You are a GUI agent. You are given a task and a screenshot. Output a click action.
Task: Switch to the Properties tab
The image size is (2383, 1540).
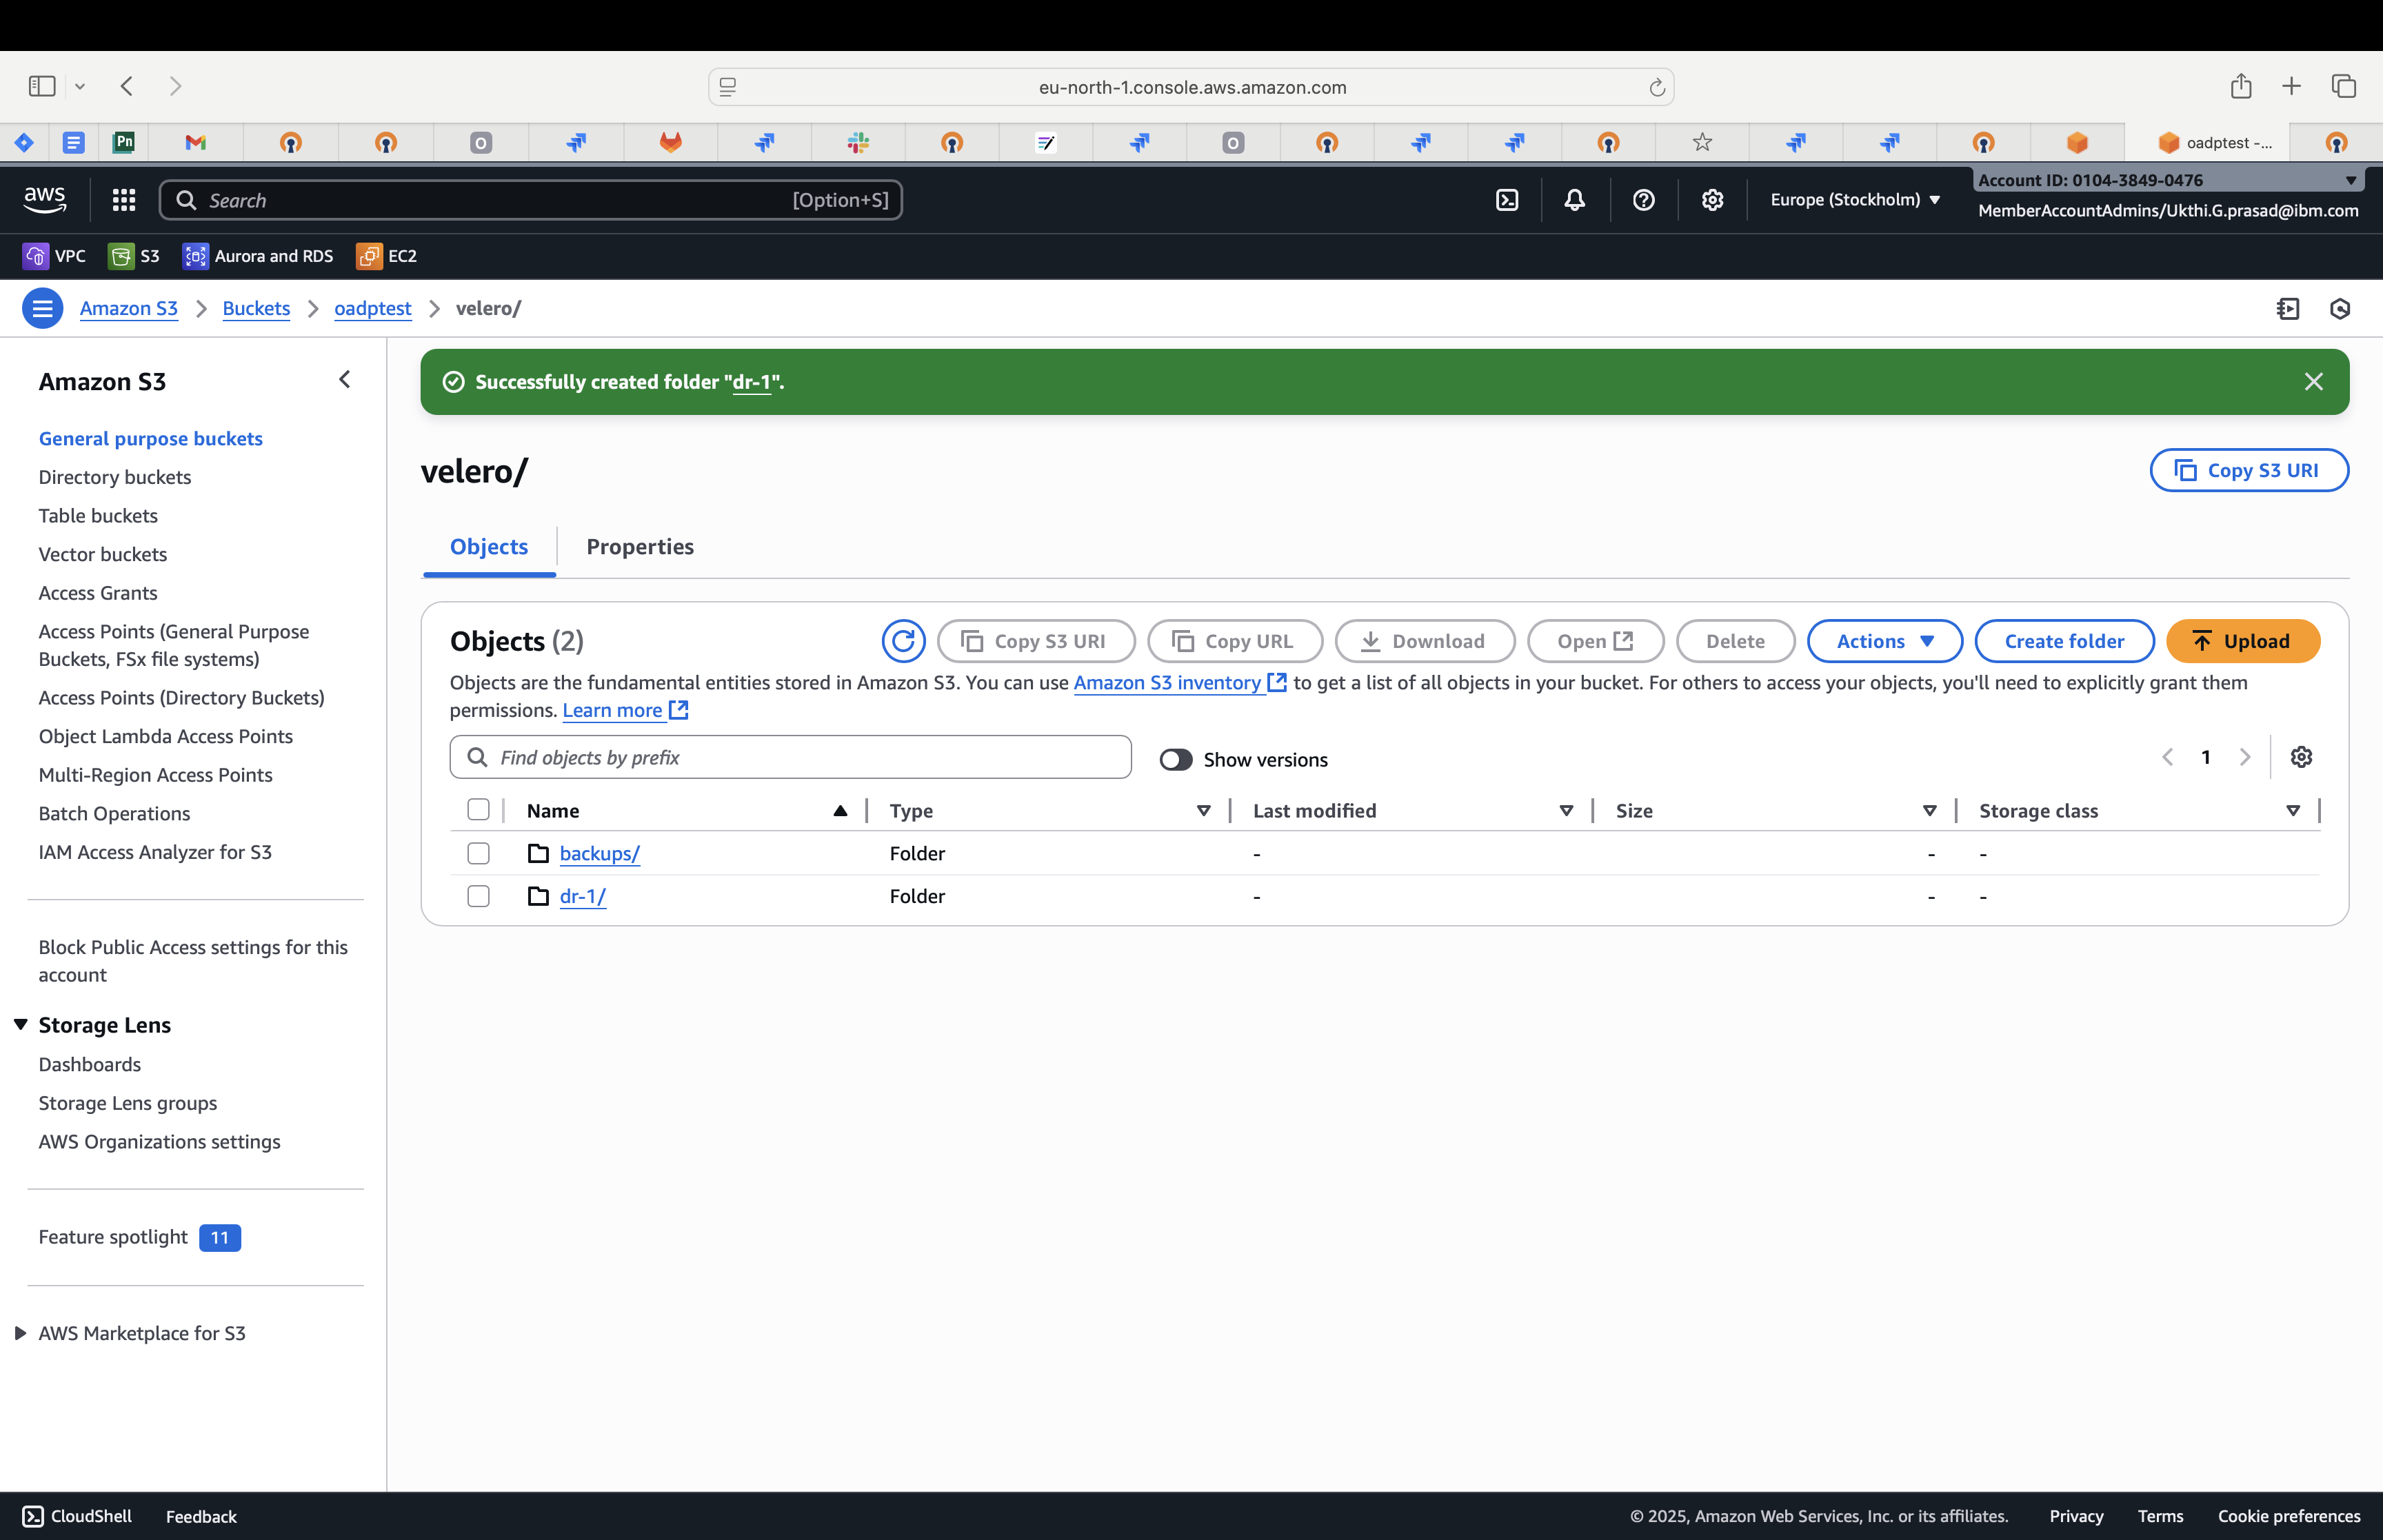[639, 547]
